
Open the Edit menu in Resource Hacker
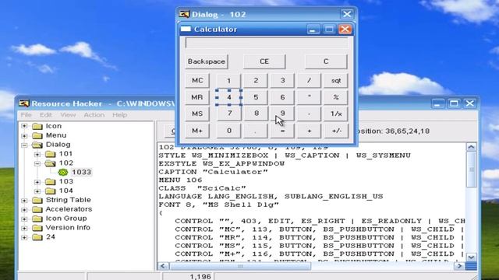[x=46, y=115]
